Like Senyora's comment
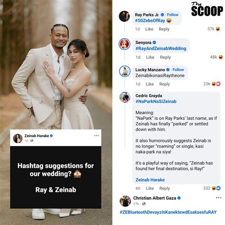This screenshot has width=225, height=225. (150, 57)
